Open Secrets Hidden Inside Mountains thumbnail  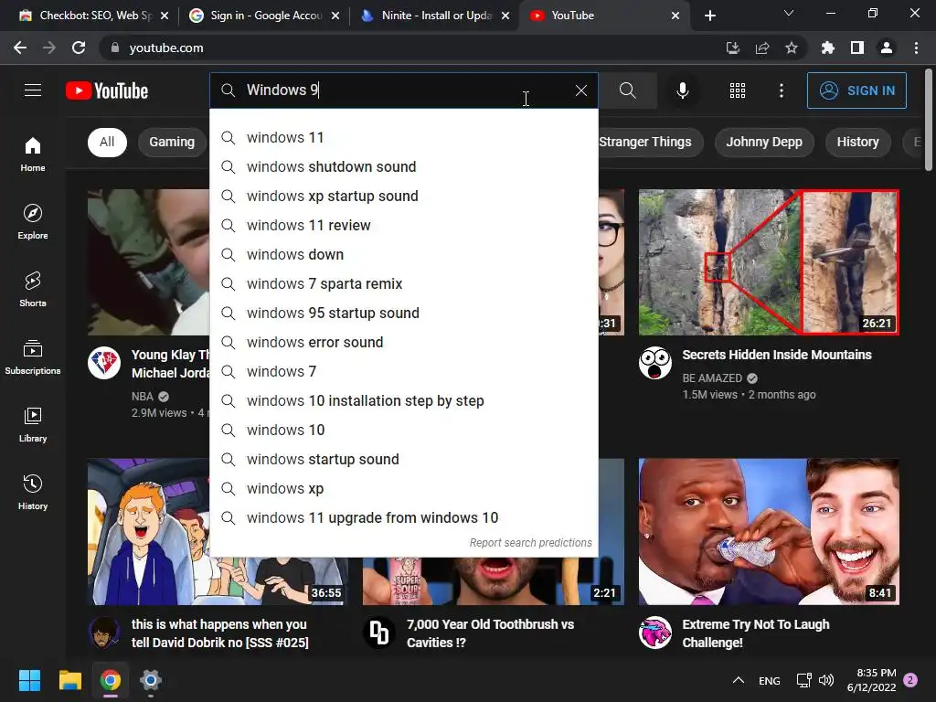(769, 262)
